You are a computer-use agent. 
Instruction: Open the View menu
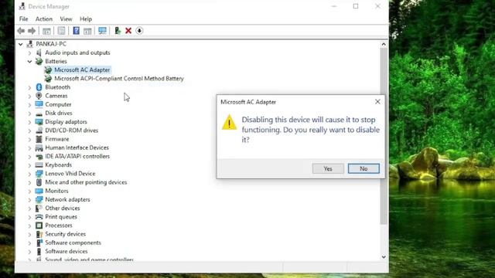coord(66,19)
